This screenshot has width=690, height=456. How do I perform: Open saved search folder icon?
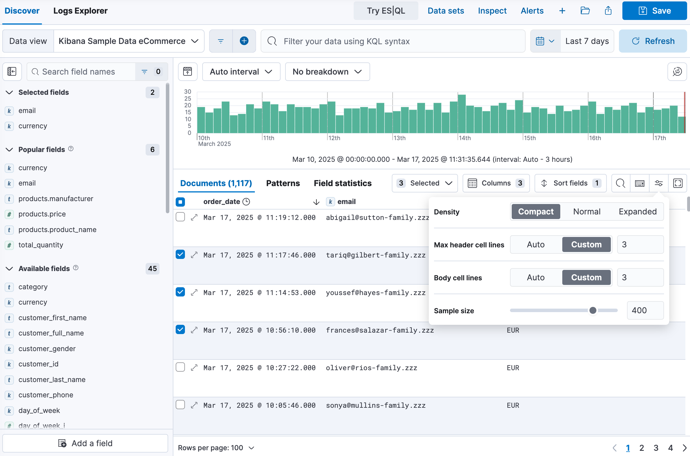click(x=585, y=11)
